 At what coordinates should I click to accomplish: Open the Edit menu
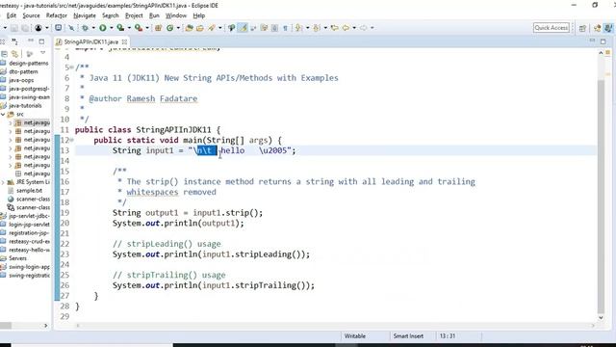pos(12,15)
